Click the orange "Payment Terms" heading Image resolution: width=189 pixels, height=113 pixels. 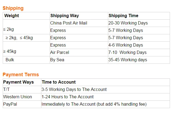(x=21, y=75)
